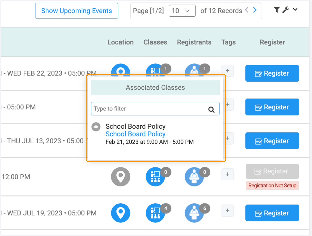Open the blue School Board Policy link
The height and width of the screenshot is (236, 312).
135,134
